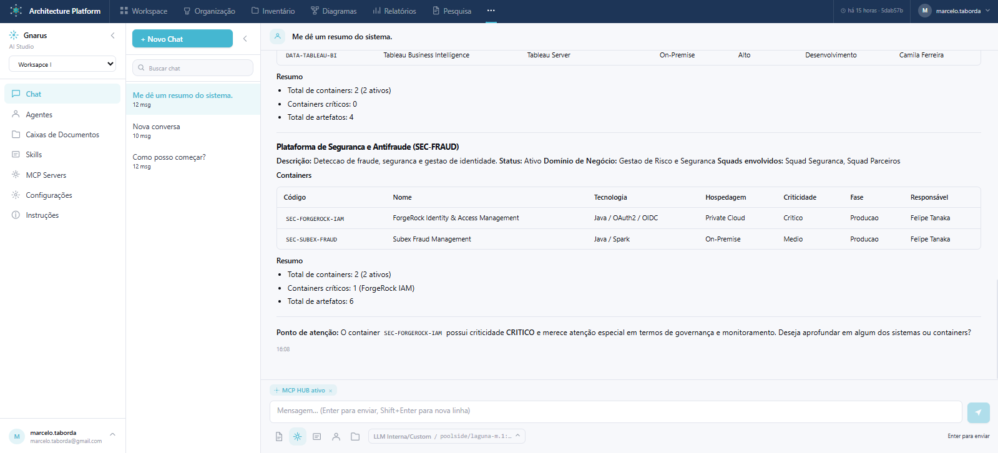Go to the Inventário menu
The width and height of the screenshot is (998, 453).
coord(273,11)
